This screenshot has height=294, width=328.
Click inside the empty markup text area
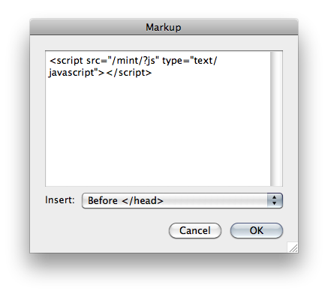pyautogui.click(x=158, y=130)
